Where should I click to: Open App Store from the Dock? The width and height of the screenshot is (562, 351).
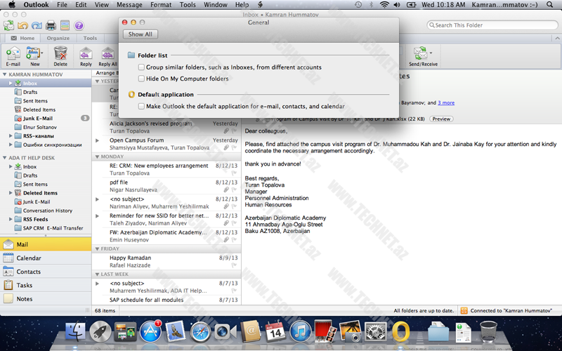click(151, 331)
